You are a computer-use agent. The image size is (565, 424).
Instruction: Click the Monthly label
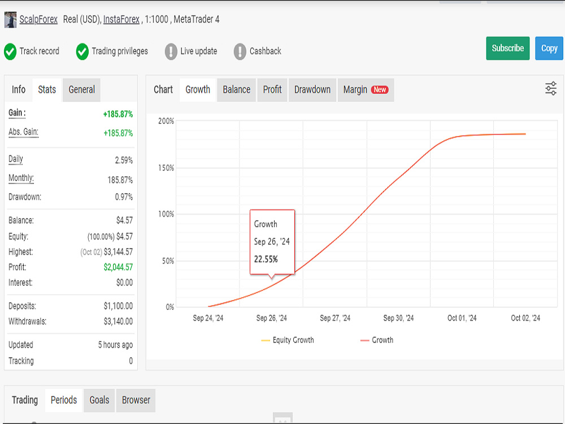[21, 179]
